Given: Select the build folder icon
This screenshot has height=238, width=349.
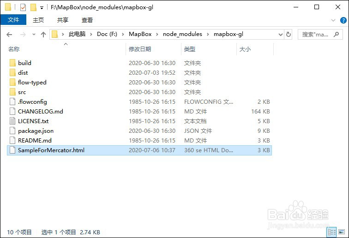Looking at the screenshot, I should 12,63.
